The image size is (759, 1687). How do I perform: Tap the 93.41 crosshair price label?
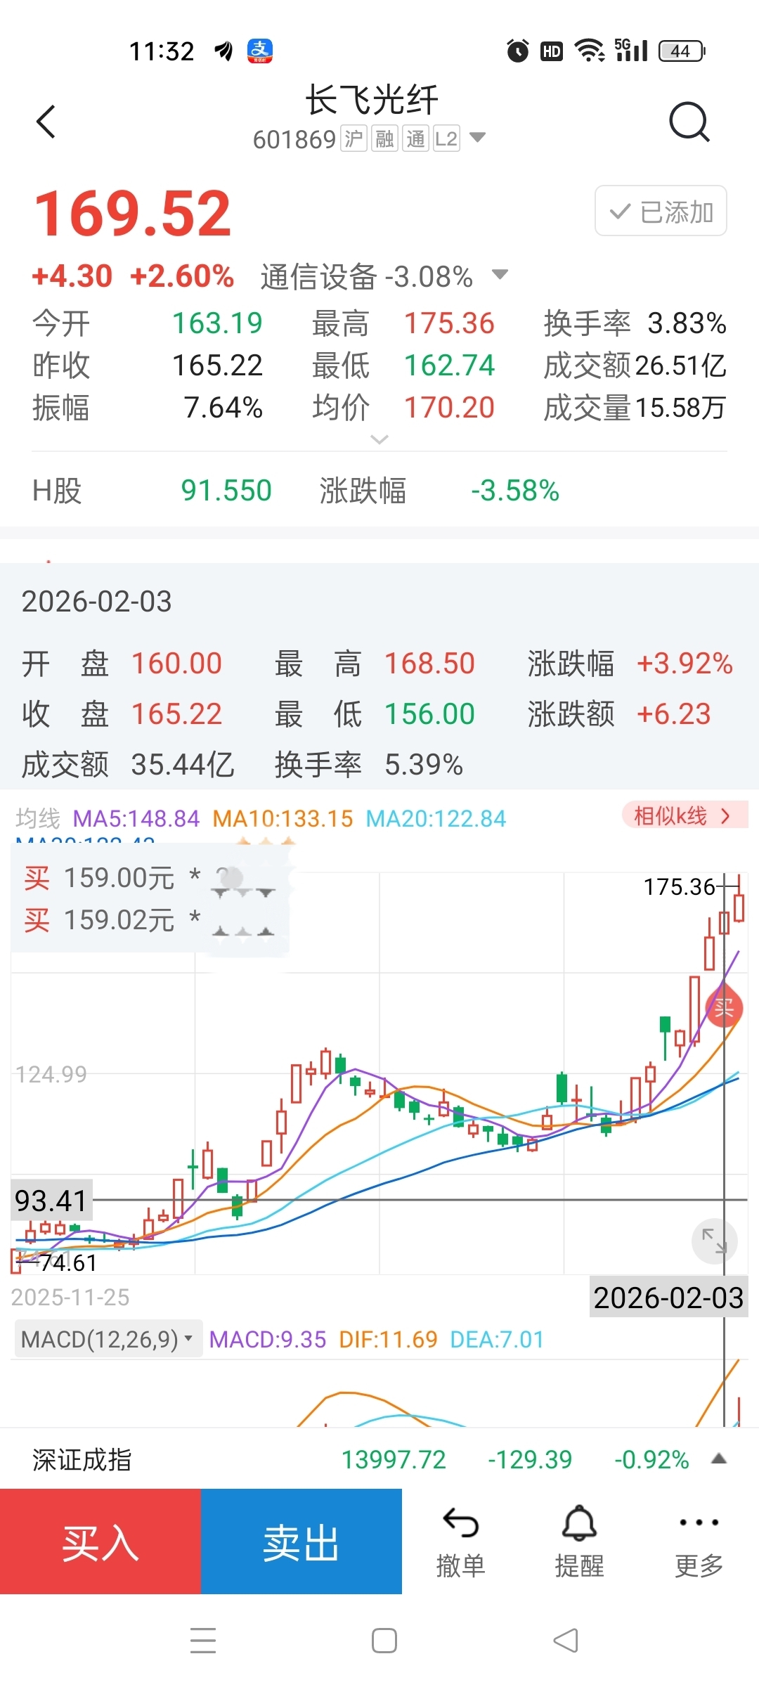(x=51, y=1201)
